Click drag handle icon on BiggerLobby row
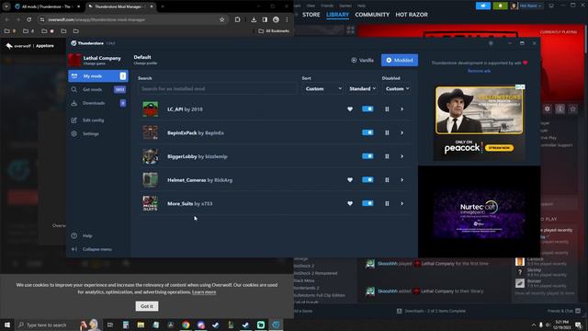This screenshot has width=588, height=331. [387, 156]
